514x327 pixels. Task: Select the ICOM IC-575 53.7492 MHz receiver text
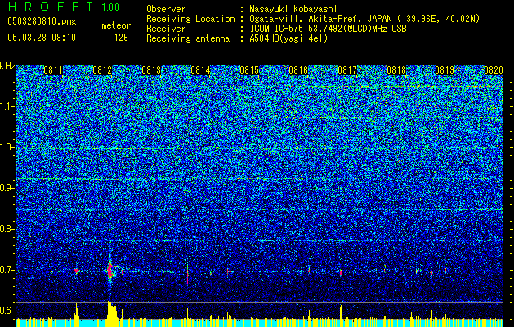(328, 29)
